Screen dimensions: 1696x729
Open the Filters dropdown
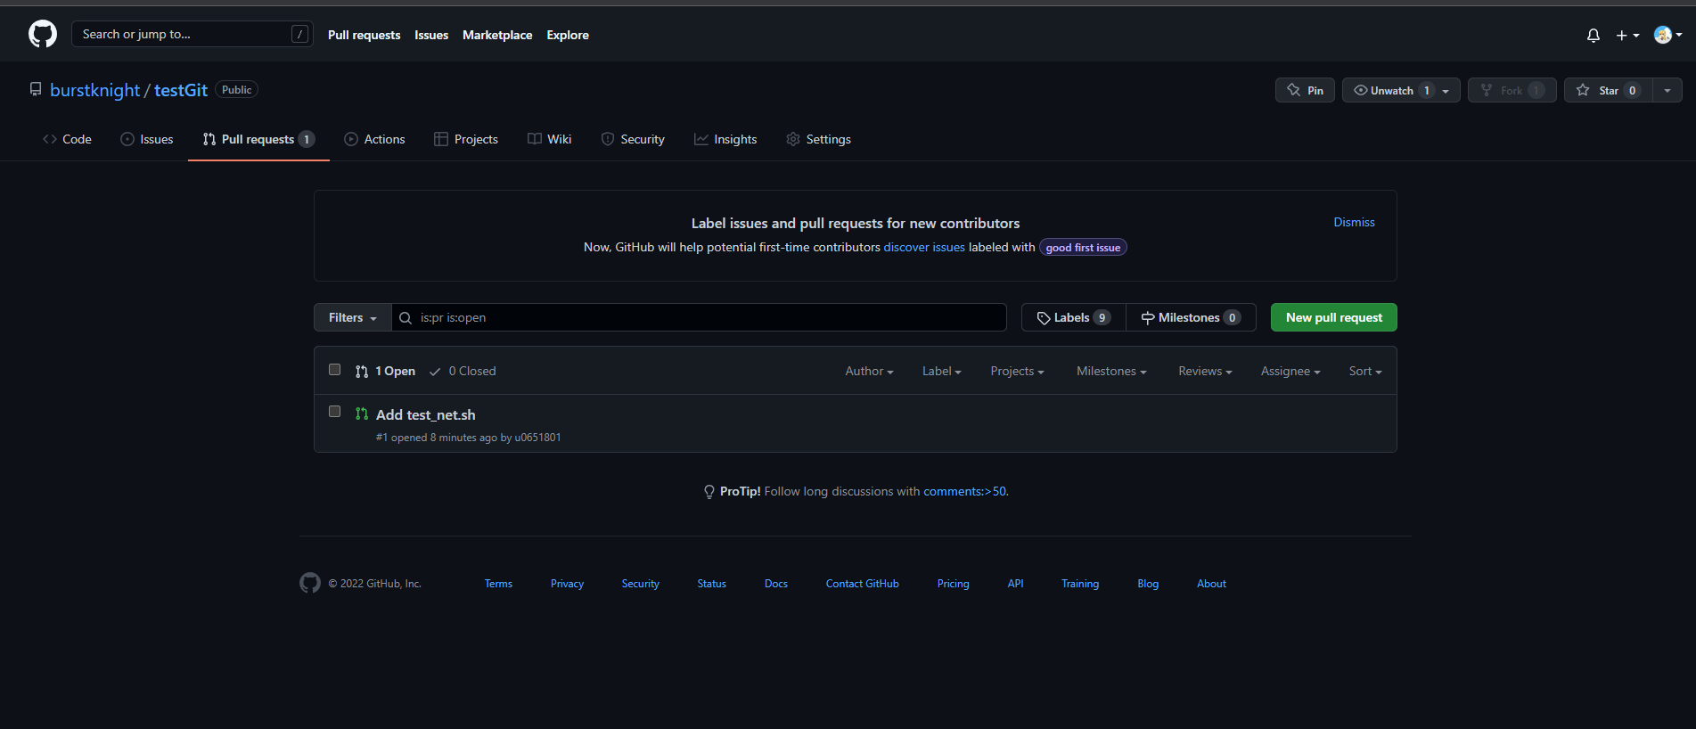tap(353, 317)
